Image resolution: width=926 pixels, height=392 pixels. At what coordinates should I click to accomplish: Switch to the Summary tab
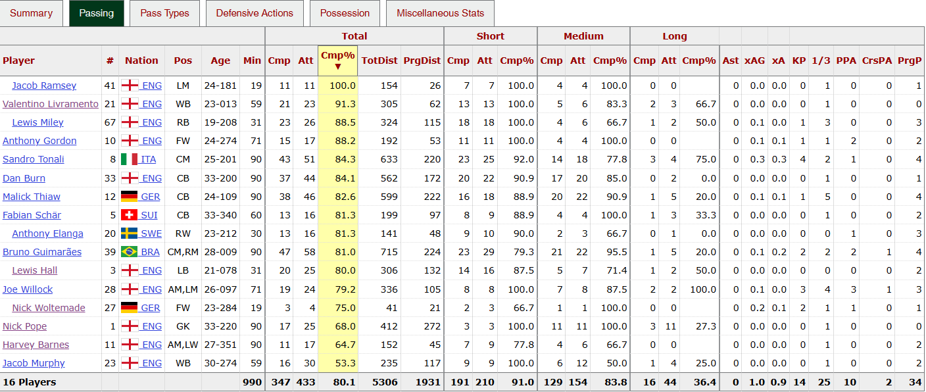(31, 13)
